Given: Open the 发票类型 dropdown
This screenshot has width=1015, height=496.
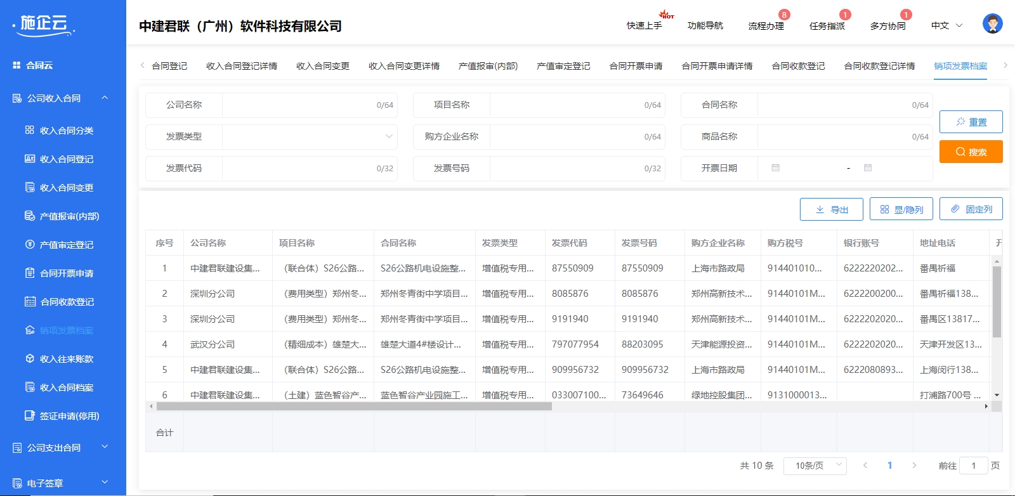Looking at the screenshot, I should click(310, 136).
